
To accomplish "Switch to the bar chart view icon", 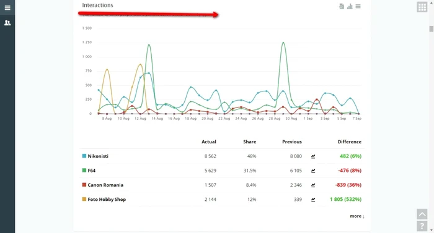I will [x=350, y=6].
